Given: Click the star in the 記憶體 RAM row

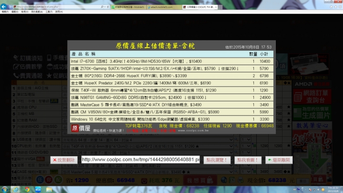Looking at the screenshot, I should point(289,120).
